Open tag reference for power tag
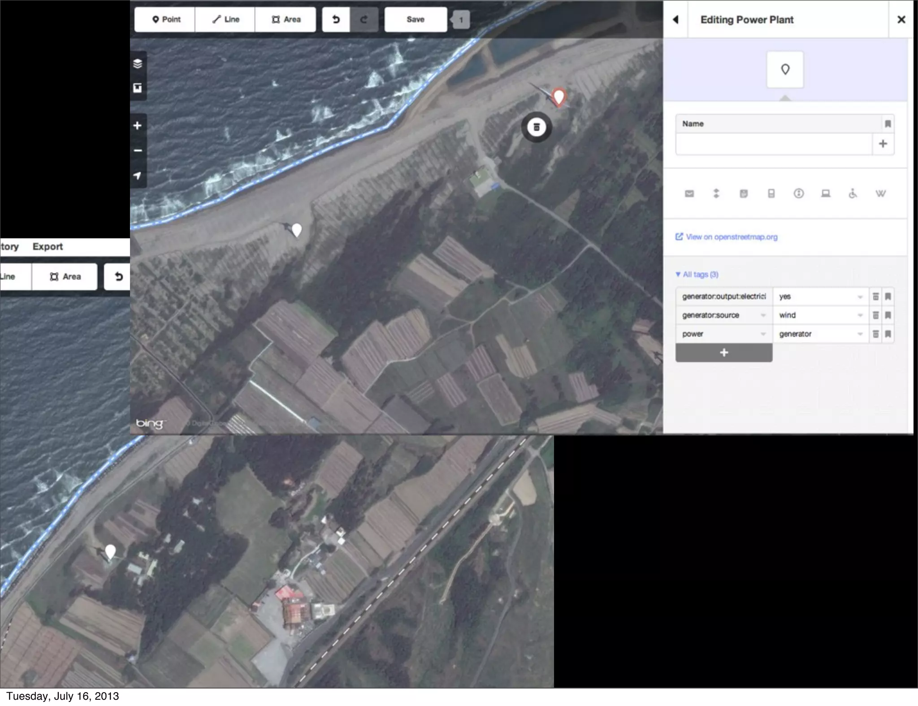This screenshot has width=918, height=706. pyautogui.click(x=888, y=334)
